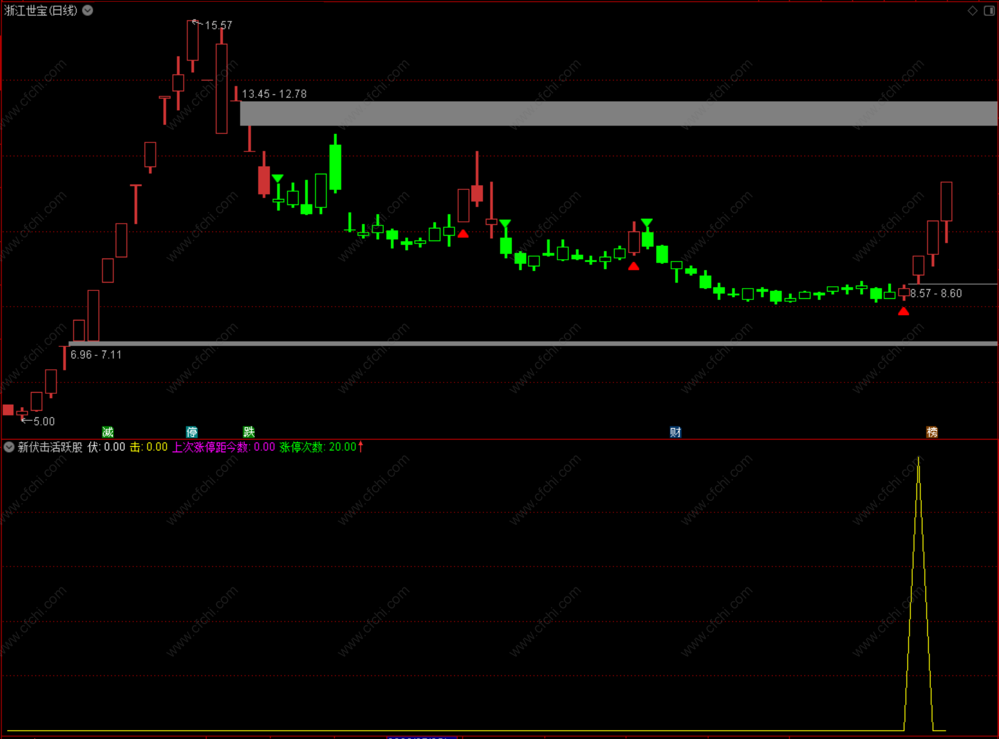The width and height of the screenshot is (999, 739).
Task: Select the 浙江世宝(日线) chart title
Action: pos(41,10)
